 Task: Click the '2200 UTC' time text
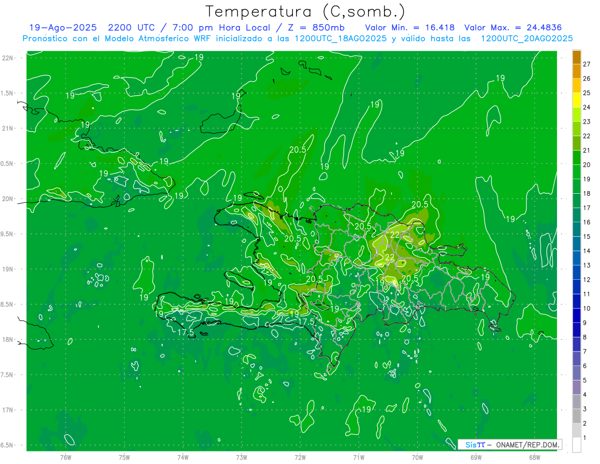coord(132,28)
